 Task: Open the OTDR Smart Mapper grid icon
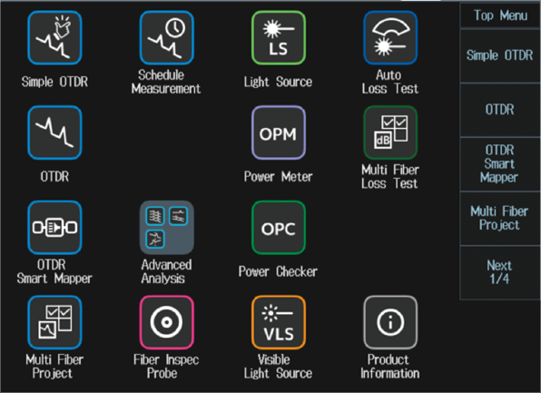54,228
